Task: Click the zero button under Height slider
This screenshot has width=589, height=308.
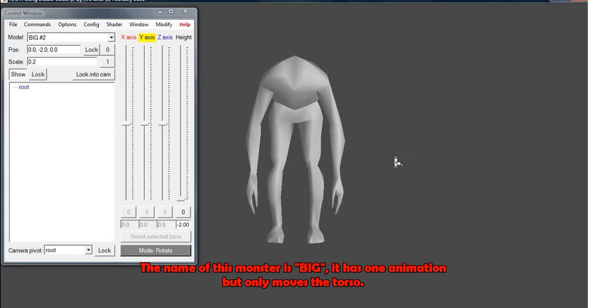Action: point(183,212)
